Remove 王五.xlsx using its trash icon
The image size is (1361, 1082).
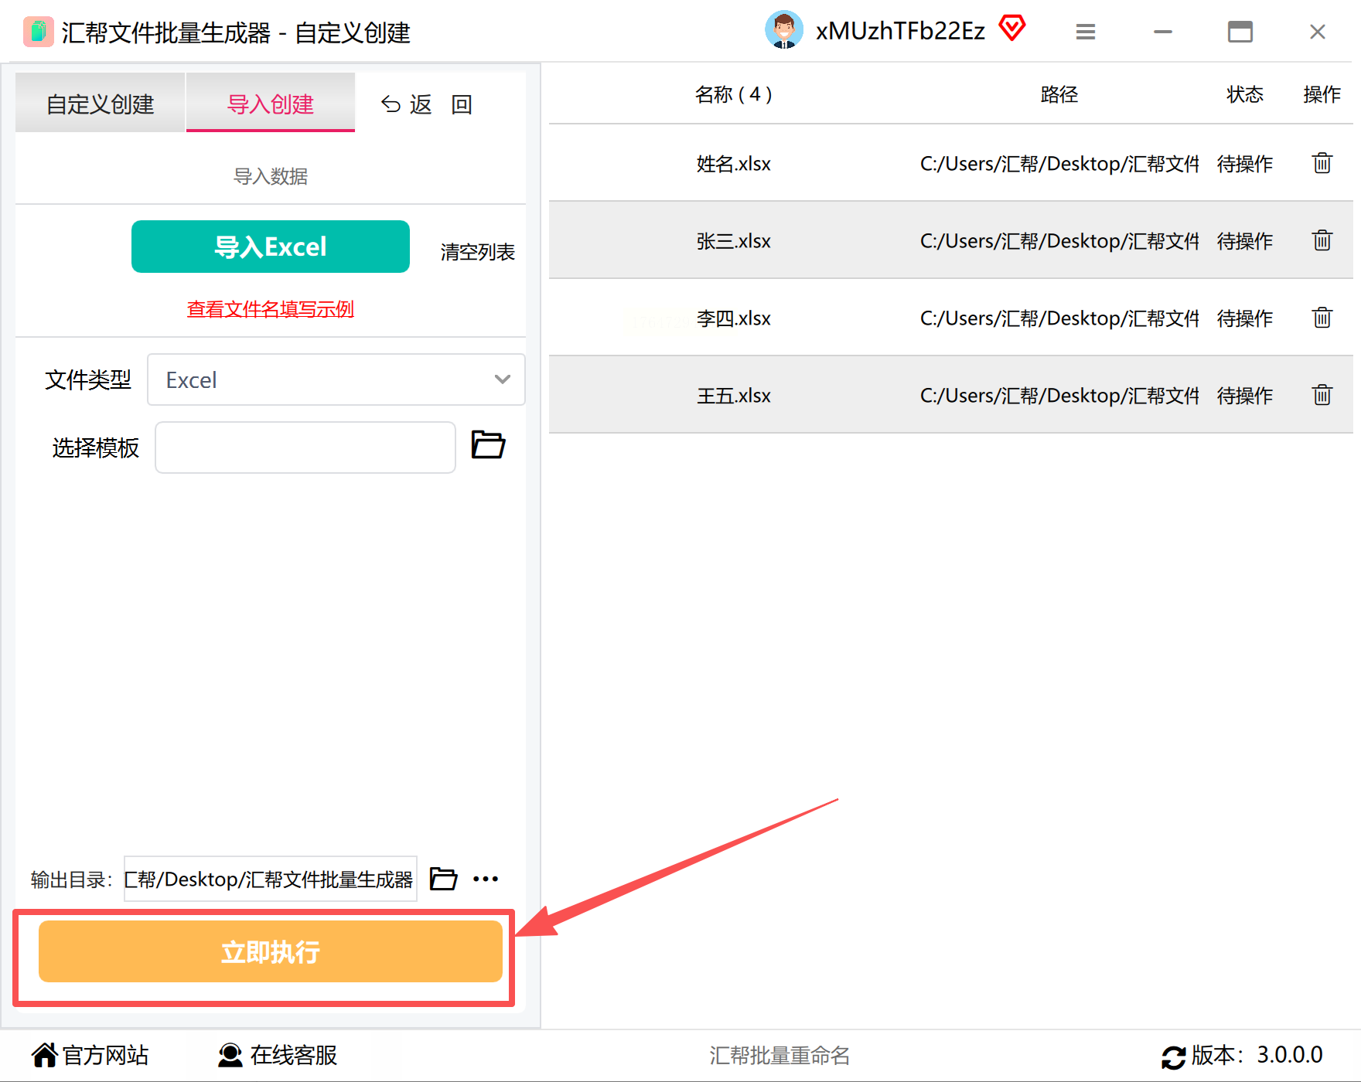tap(1322, 395)
